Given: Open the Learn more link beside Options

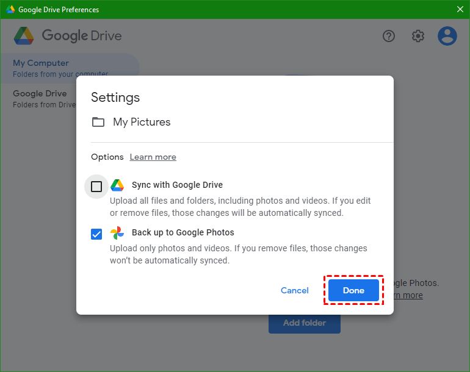Looking at the screenshot, I should 153,157.
